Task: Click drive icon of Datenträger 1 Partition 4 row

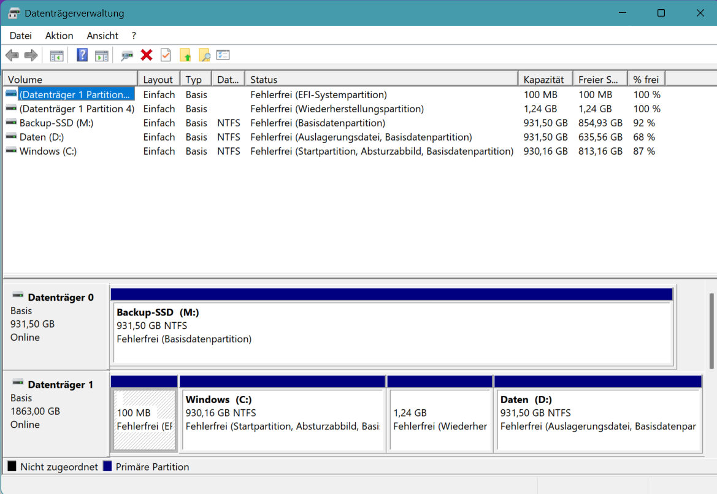Action: tap(11, 109)
